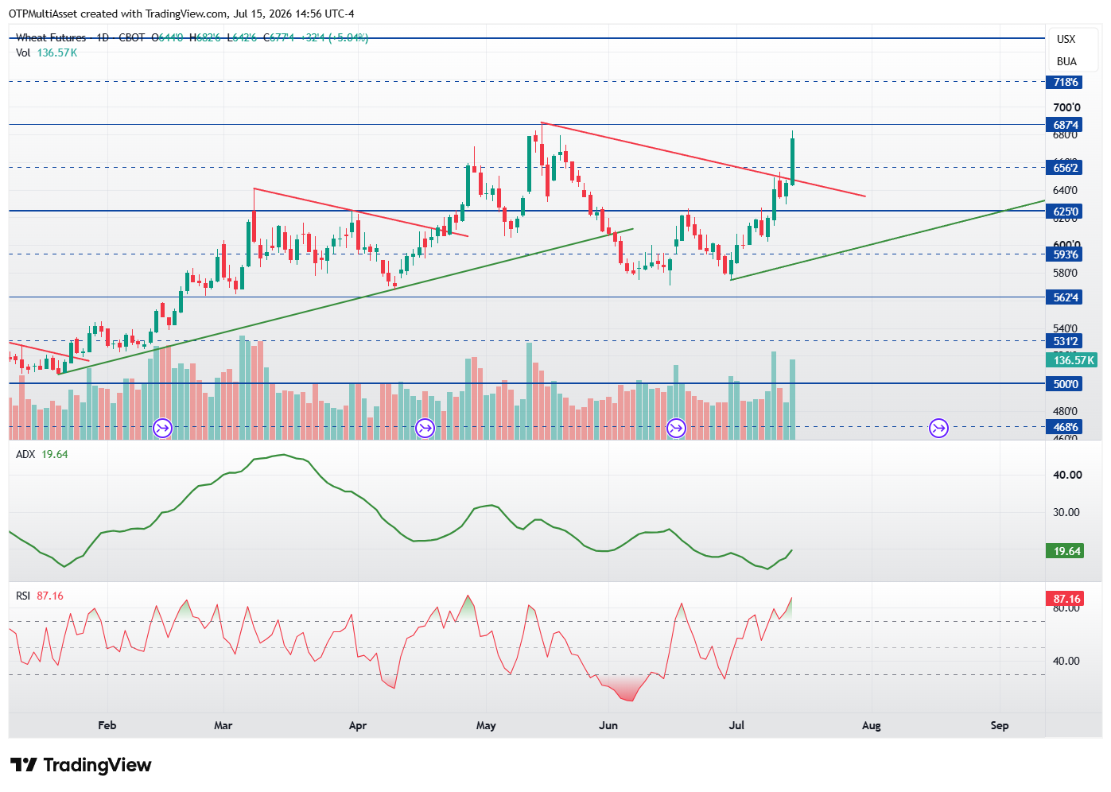Click the 625'0 horizontal level label
The height and width of the screenshot is (792, 1111).
pyautogui.click(x=1065, y=212)
